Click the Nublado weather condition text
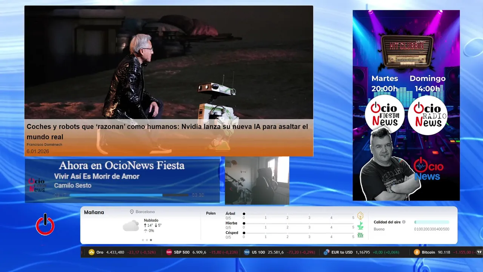This screenshot has height=272, width=483. tap(151, 220)
